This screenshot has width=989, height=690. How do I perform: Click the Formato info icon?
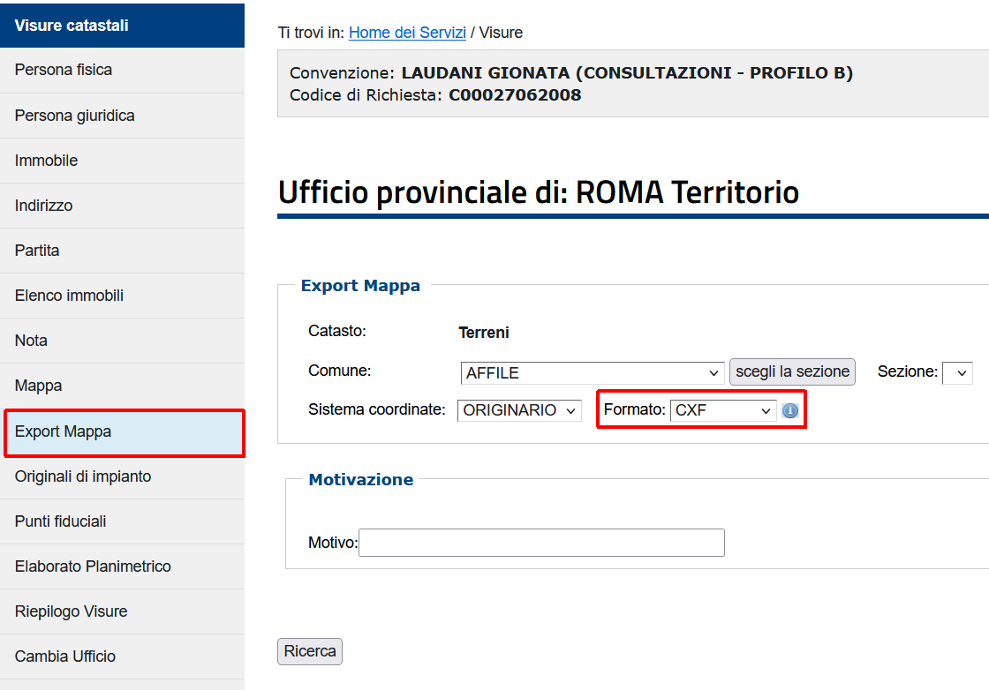pos(790,410)
